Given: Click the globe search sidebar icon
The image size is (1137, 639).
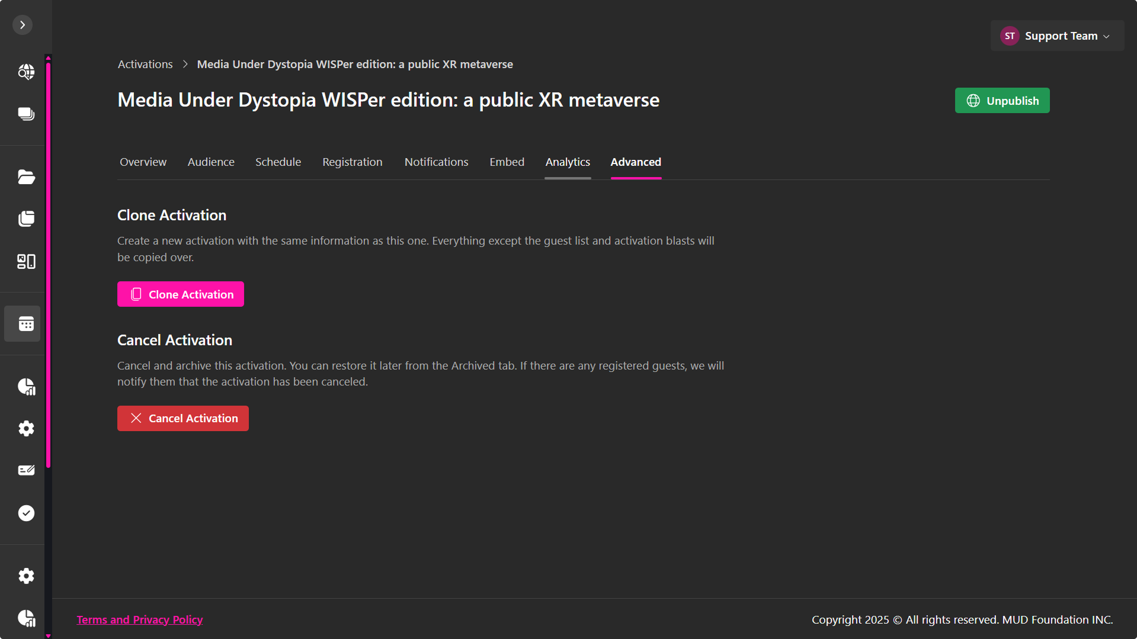Looking at the screenshot, I should point(26,72).
